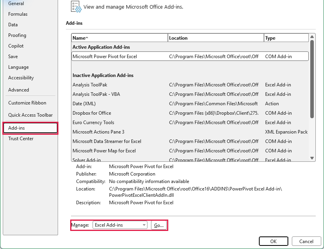The image size is (324, 249).
Task: Click the Publisher Microsoft Corporation value
Action: point(132,174)
